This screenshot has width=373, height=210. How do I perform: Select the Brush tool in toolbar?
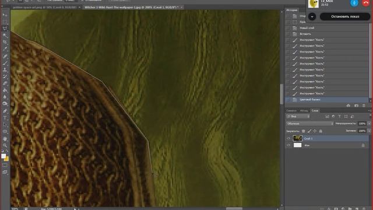5,63
